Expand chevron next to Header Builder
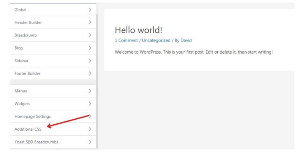Screen dimensions: 304x152 [x=90, y=22]
